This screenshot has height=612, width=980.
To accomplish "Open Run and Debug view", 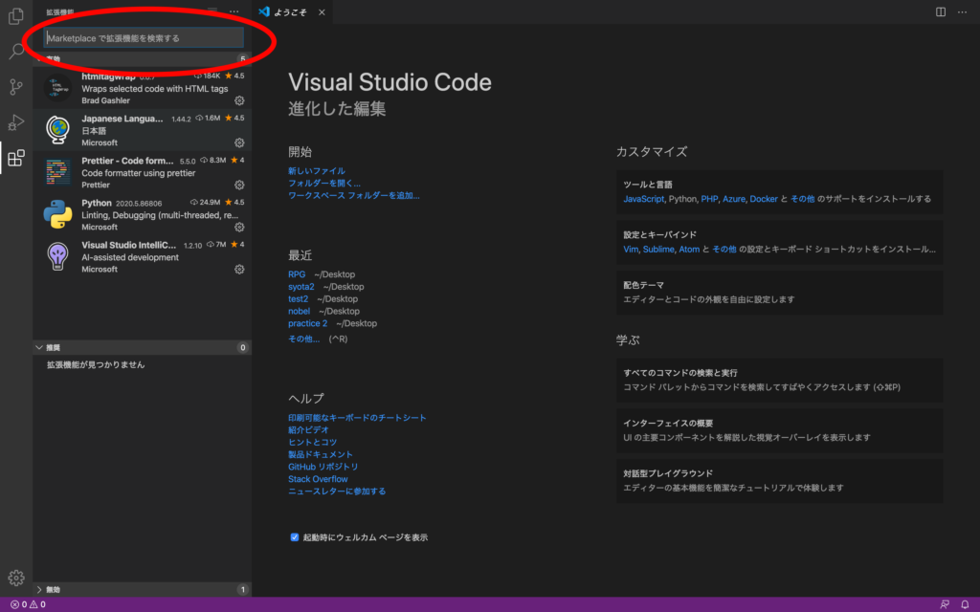I will click(x=16, y=122).
